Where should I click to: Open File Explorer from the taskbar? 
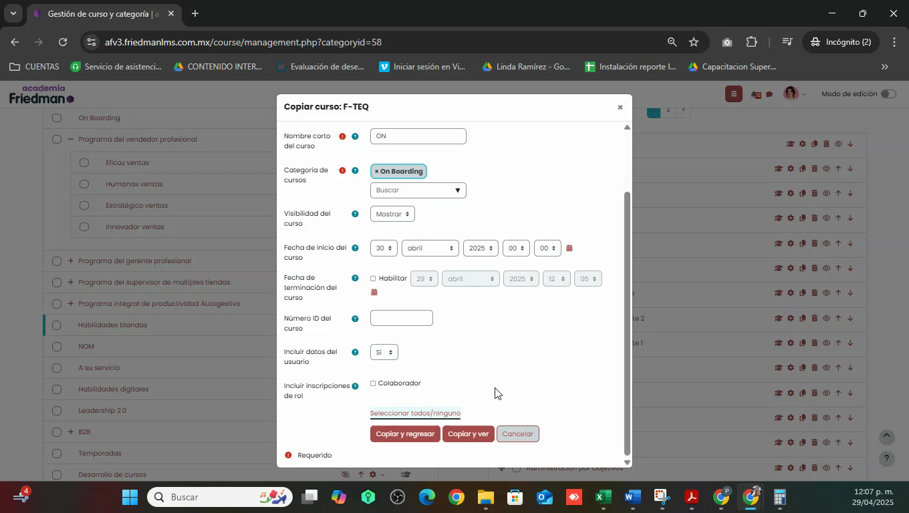click(485, 498)
